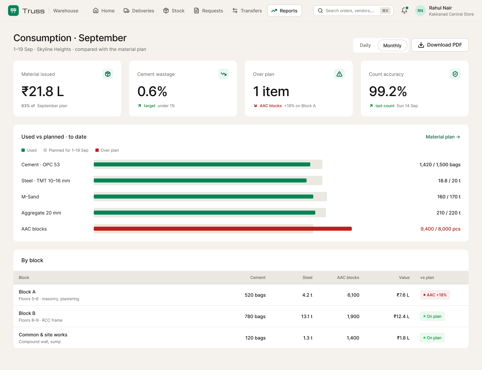Open the Reports section

point(285,11)
